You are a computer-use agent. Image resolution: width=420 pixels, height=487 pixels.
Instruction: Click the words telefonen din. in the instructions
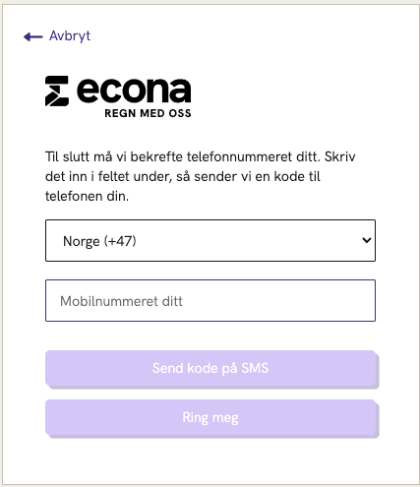coord(87,196)
